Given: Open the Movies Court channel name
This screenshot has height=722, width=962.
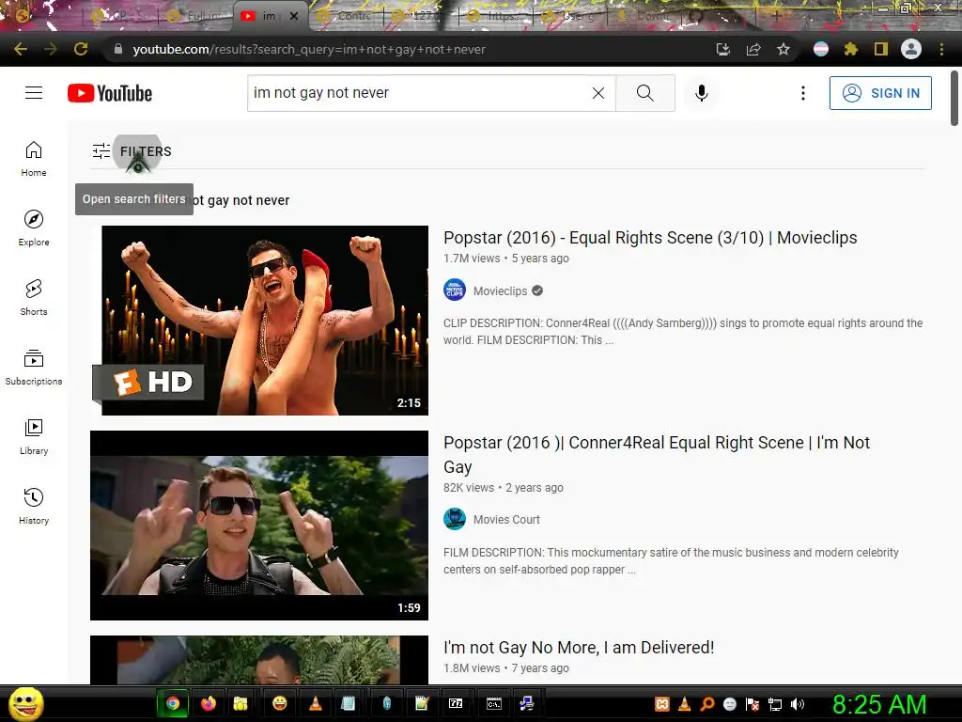Looking at the screenshot, I should (506, 519).
